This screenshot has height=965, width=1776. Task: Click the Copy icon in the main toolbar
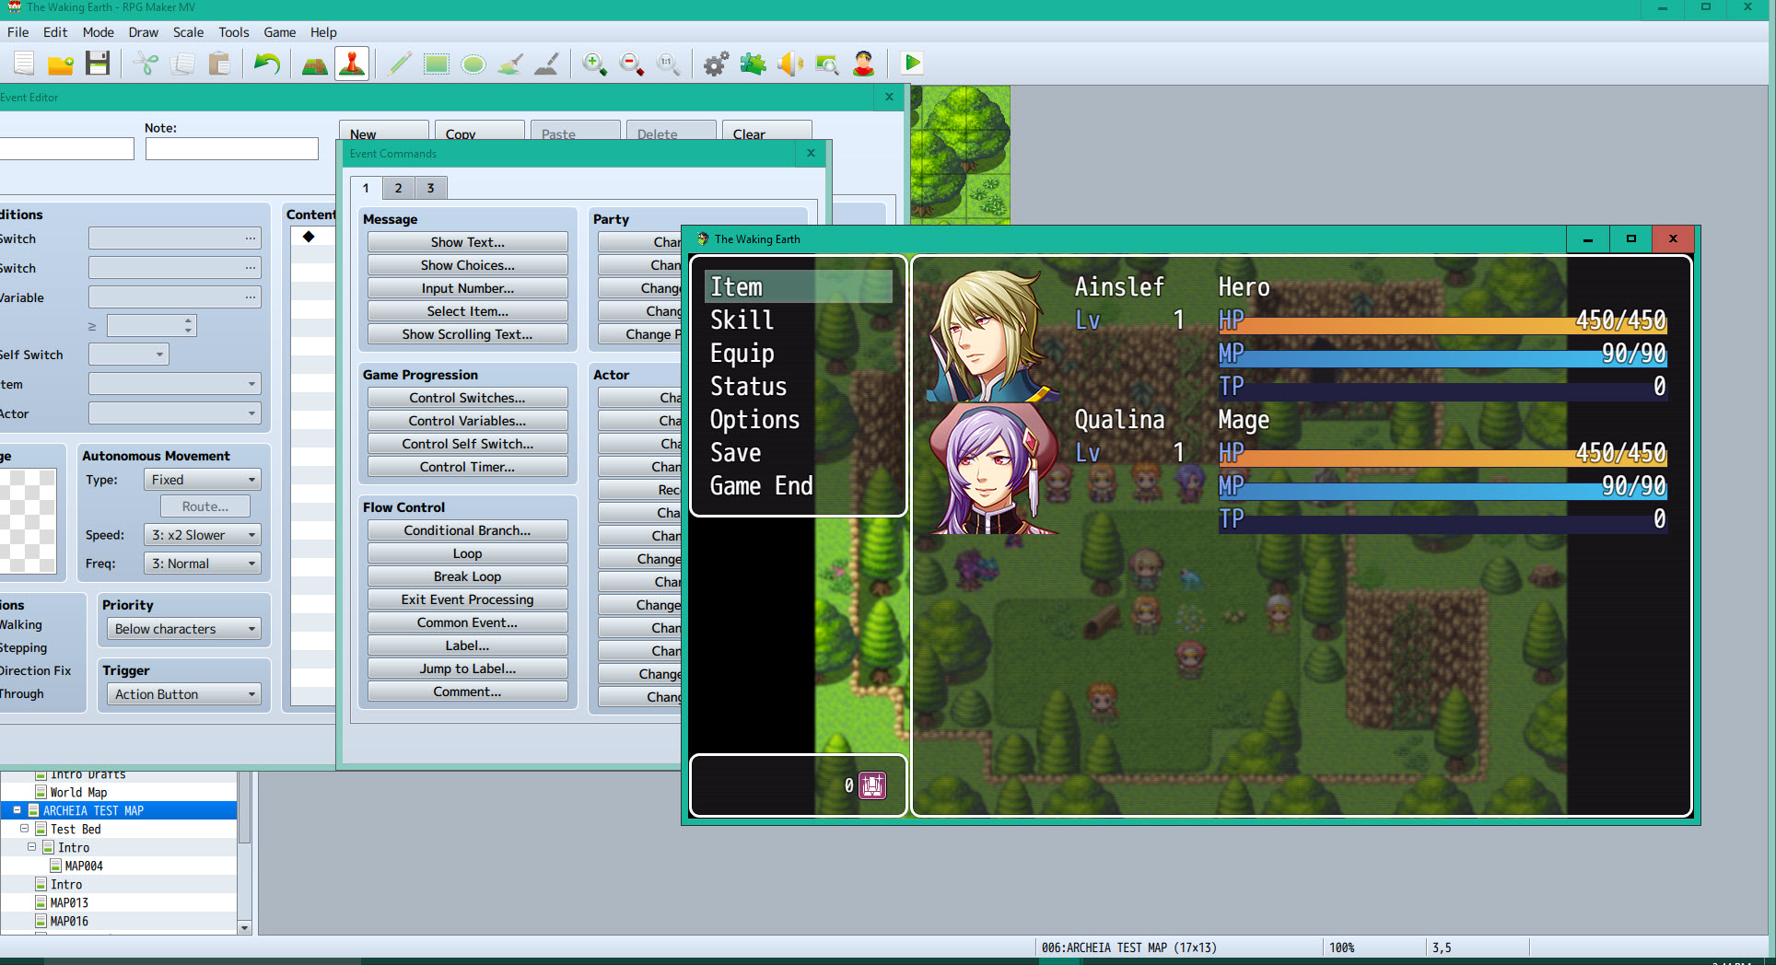(x=182, y=64)
